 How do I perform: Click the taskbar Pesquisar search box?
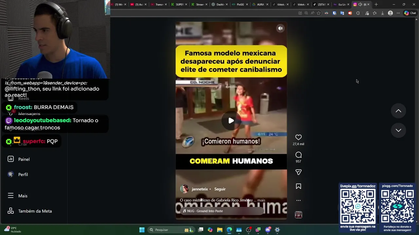(171, 230)
